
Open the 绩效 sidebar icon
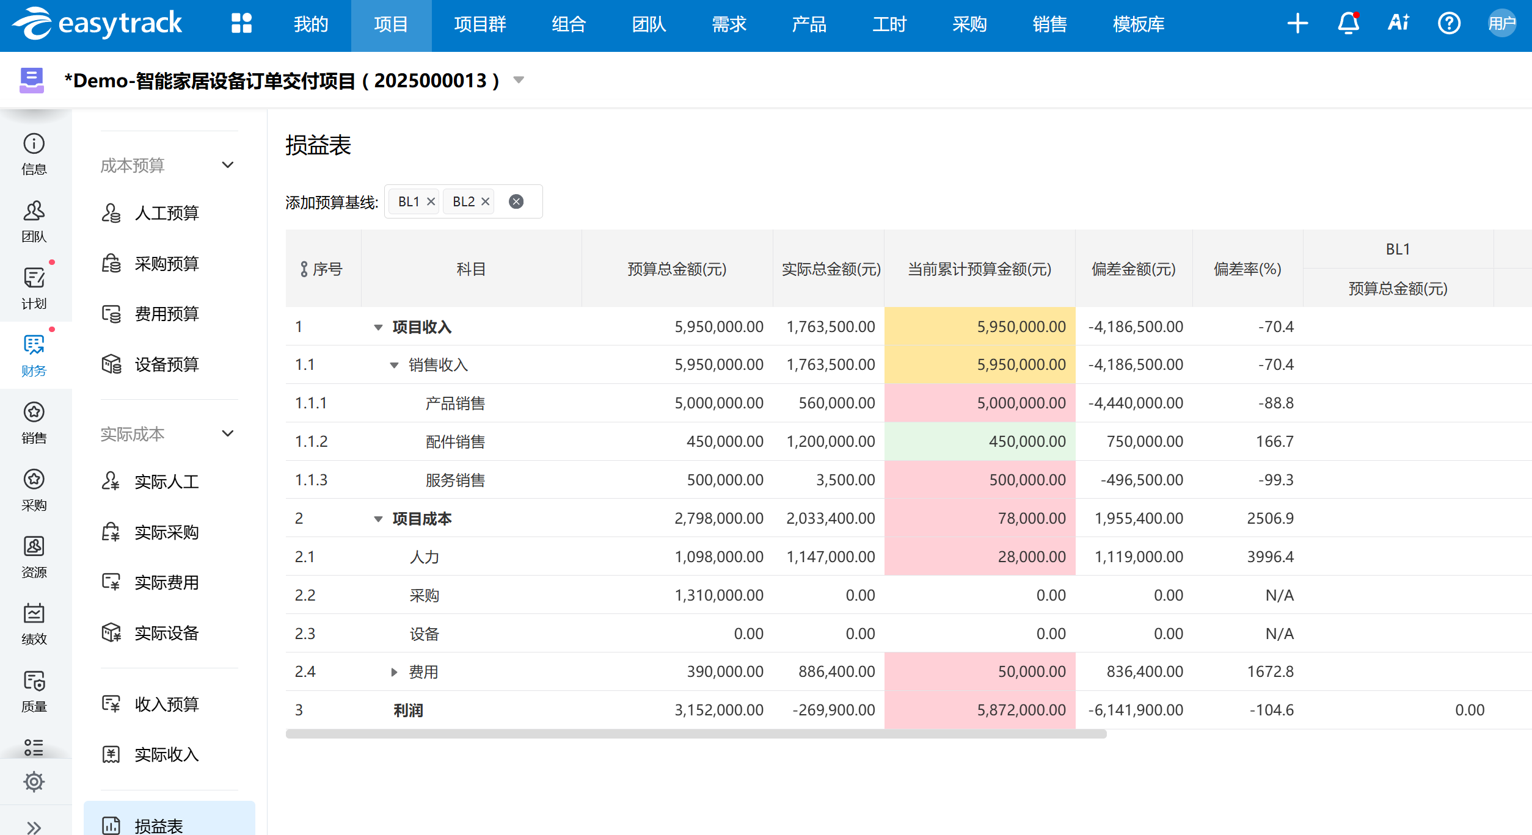coord(34,624)
